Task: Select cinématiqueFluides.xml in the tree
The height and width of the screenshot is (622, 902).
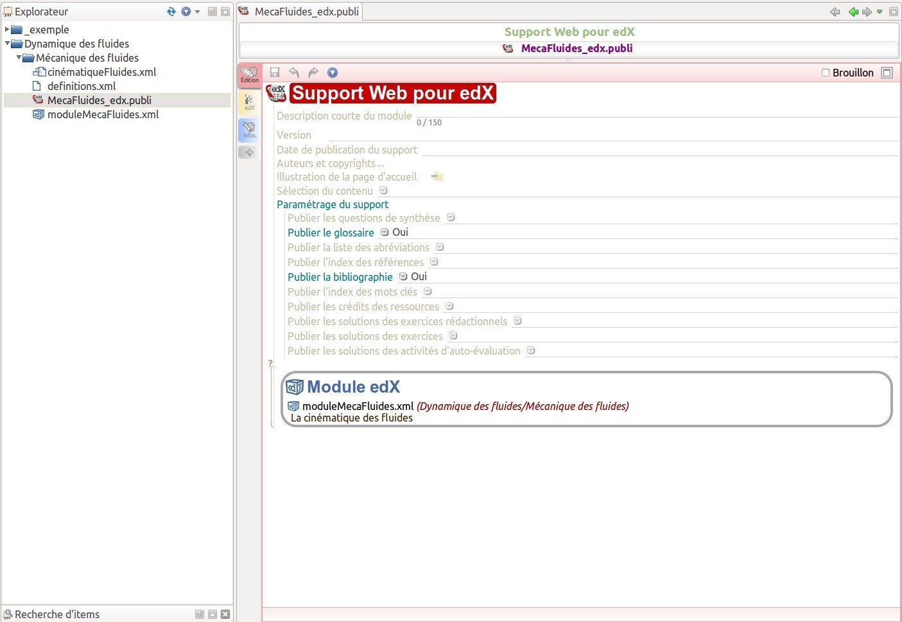Action: 101,72
